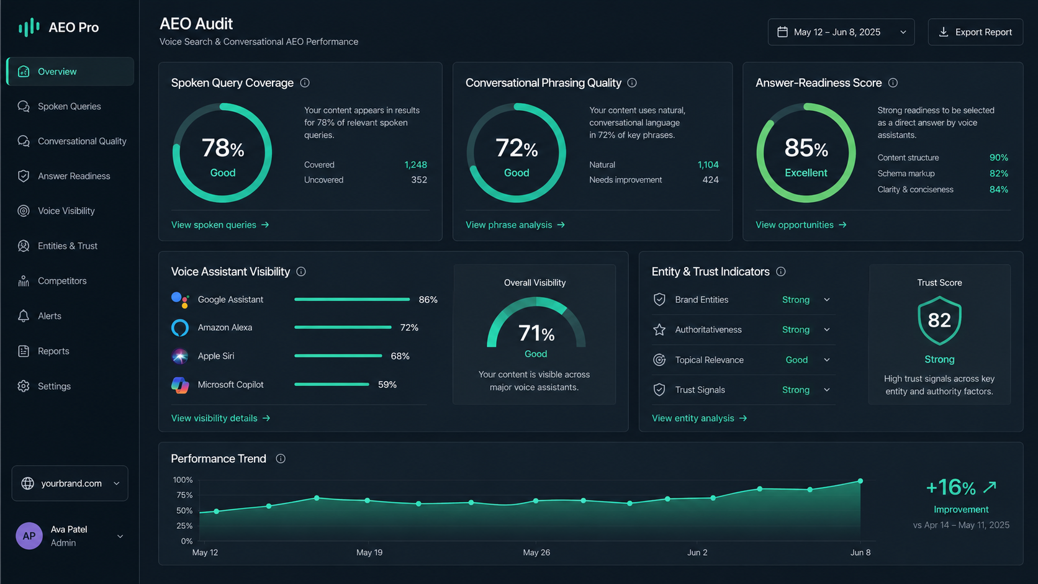The width and height of the screenshot is (1038, 584).
Task: Click the Jun 8 data point on trend chart
Action: click(860, 481)
